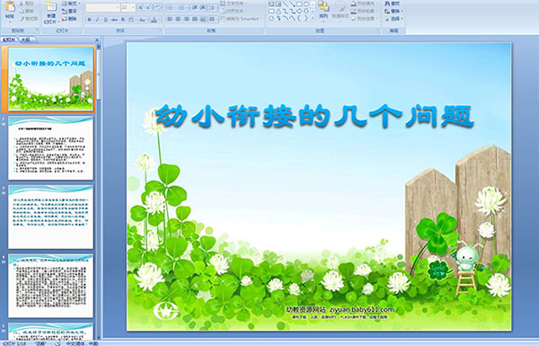Toggle italic formatting
Image resolution: width=539 pixels, height=346 pixels.
click(97, 20)
